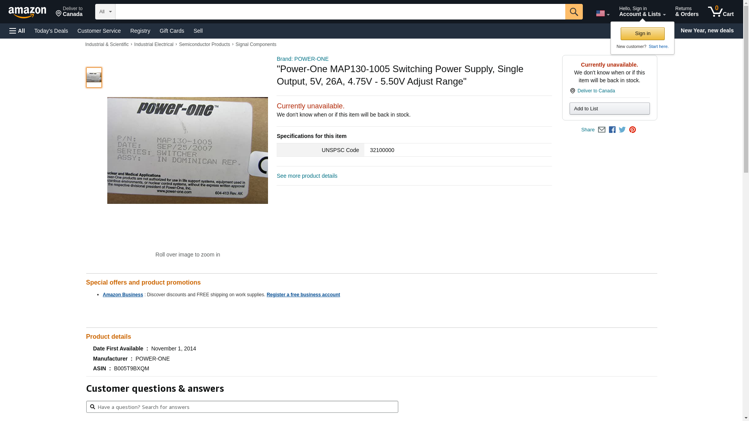
Task: Share on Facebook icon
Action: click(x=612, y=130)
